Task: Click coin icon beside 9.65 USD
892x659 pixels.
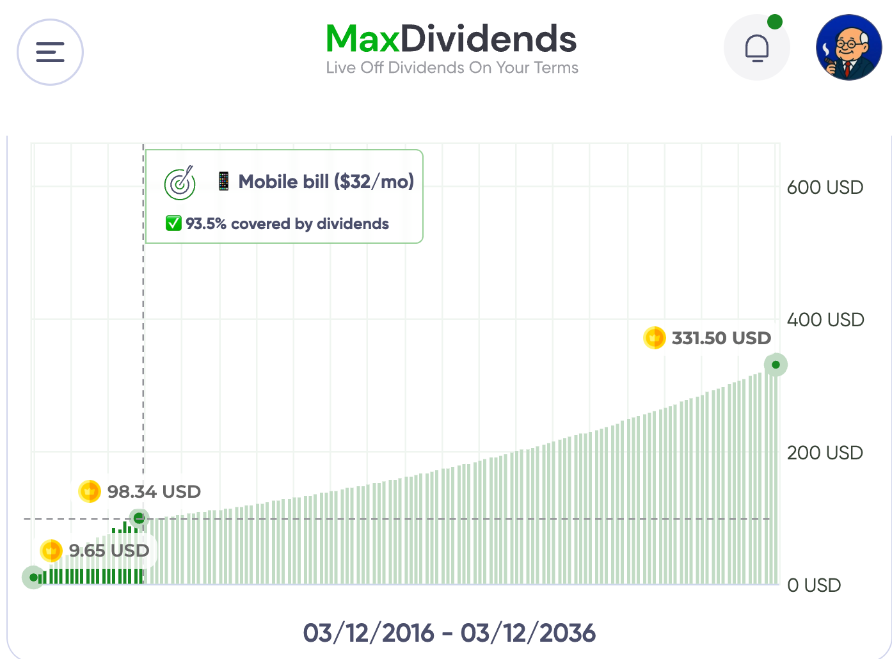Action: point(51,550)
